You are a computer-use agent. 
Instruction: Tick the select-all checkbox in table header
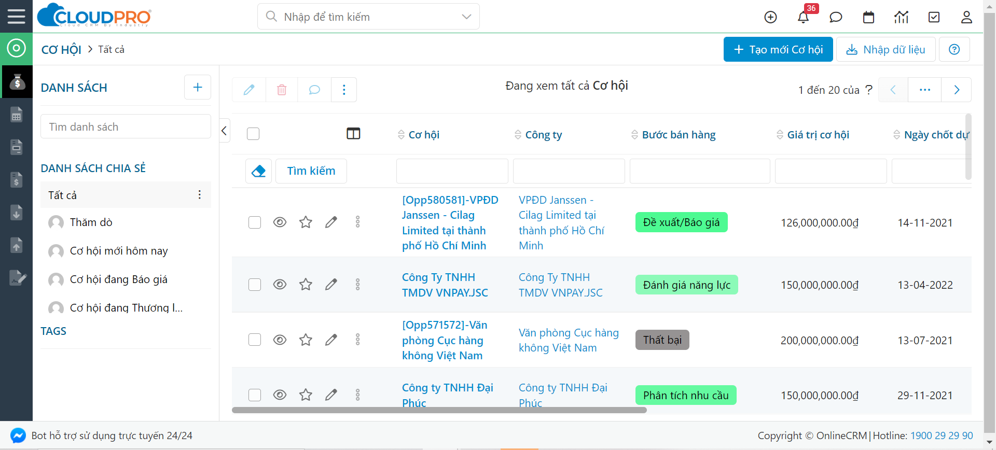click(x=253, y=134)
